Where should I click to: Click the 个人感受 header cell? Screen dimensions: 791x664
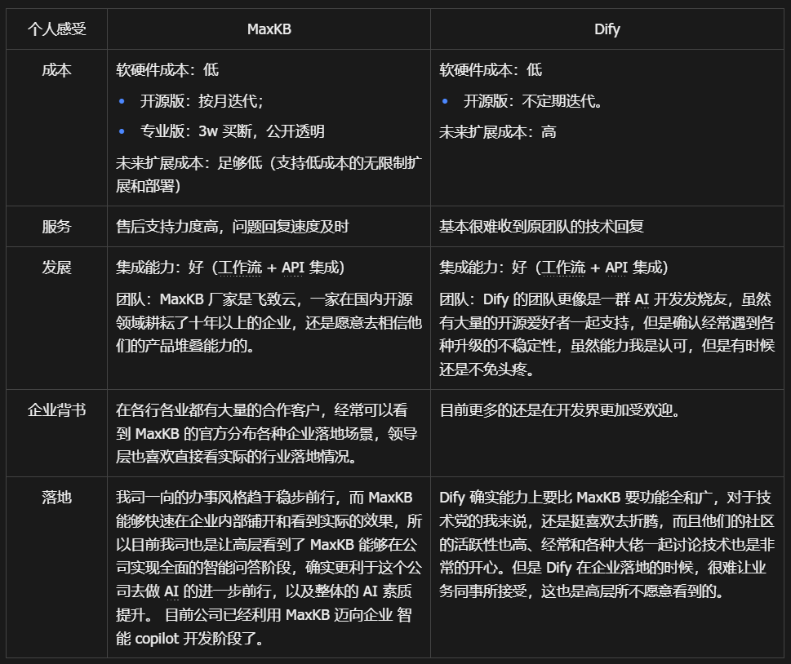tap(56, 29)
